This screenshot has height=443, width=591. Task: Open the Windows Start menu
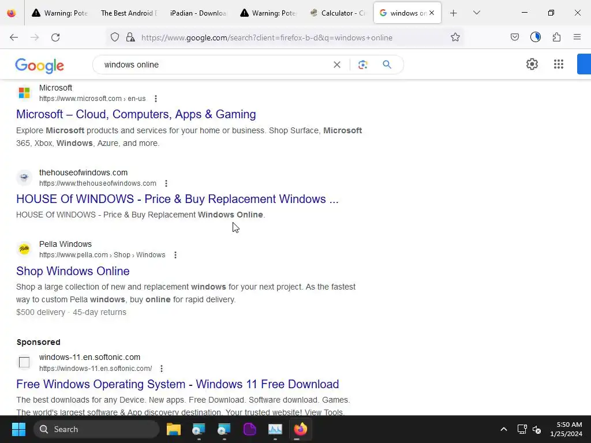tap(18, 429)
